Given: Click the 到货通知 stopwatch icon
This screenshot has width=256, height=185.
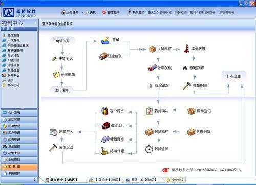Looking at the screenshot, I should (x=149, y=149).
